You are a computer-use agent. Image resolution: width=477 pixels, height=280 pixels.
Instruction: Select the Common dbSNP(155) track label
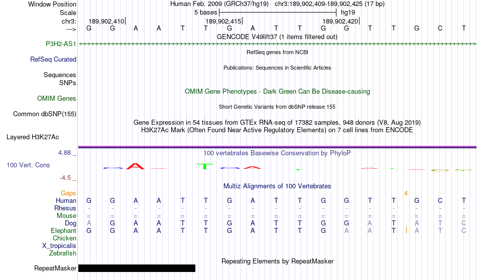coord(45,114)
